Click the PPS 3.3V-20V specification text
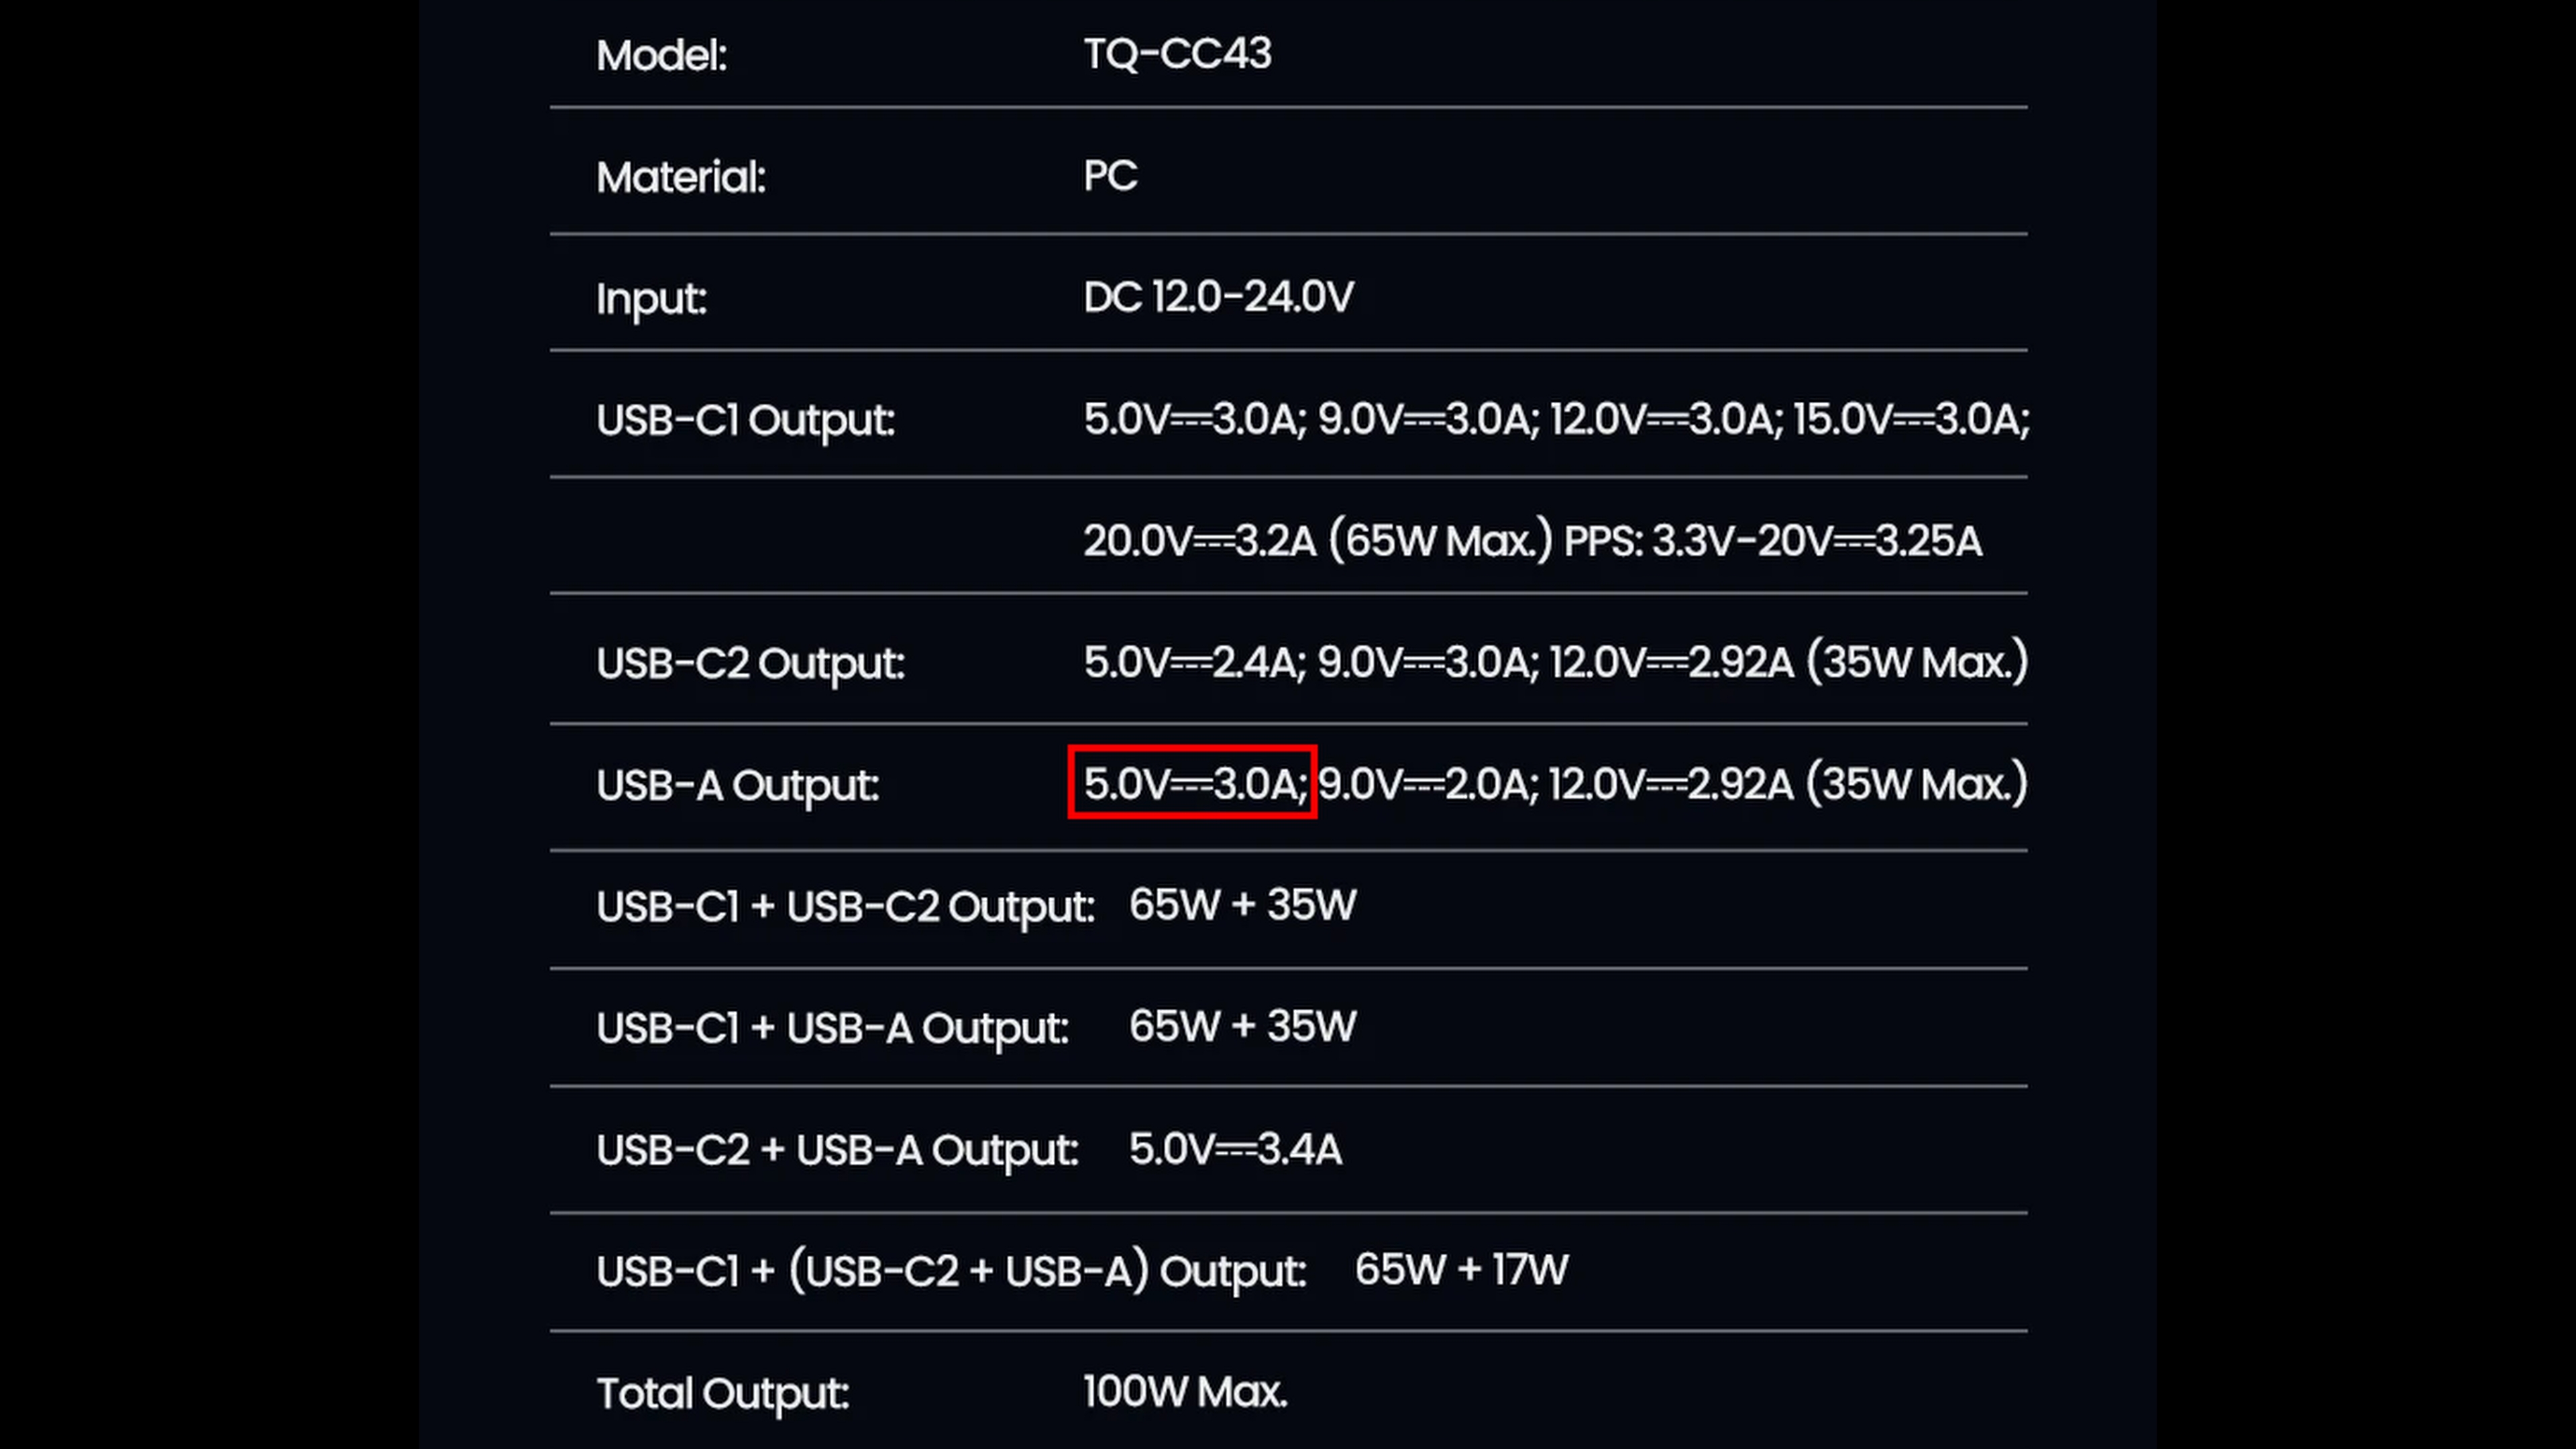This screenshot has height=1449, width=2576. [x=1771, y=541]
